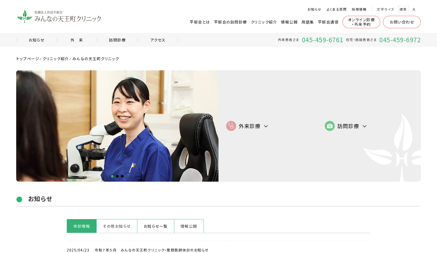
Task: Click the stethoscope icon beside 外来診療
Action: (231, 126)
